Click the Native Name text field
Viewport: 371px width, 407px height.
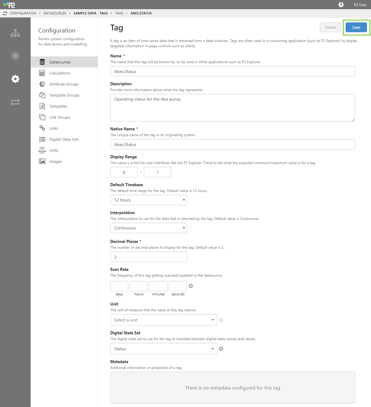click(x=232, y=144)
